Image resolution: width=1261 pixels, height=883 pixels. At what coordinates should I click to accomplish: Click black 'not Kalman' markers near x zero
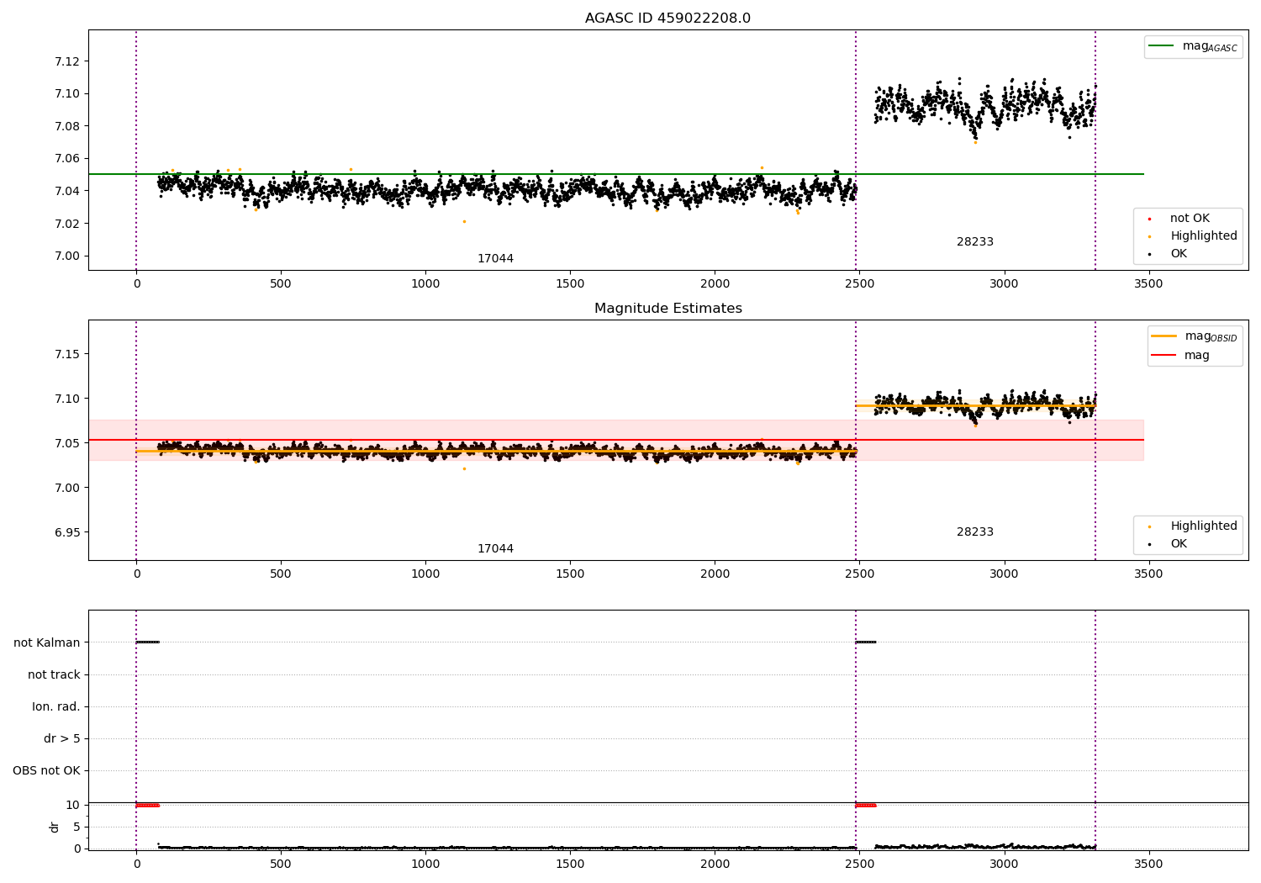pyautogui.click(x=147, y=642)
